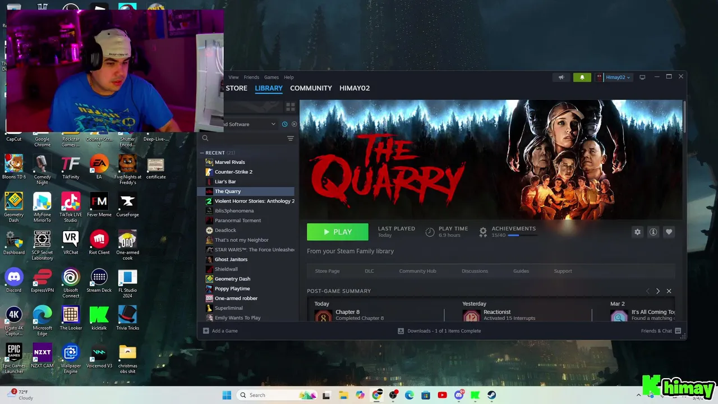The width and height of the screenshot is (718, 404).
Task: Open Epic Games Launcher desktop icon
Action: pos(14,359)
